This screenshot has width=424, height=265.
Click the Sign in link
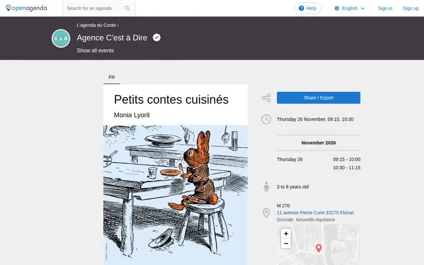click(x=385, y=8)
